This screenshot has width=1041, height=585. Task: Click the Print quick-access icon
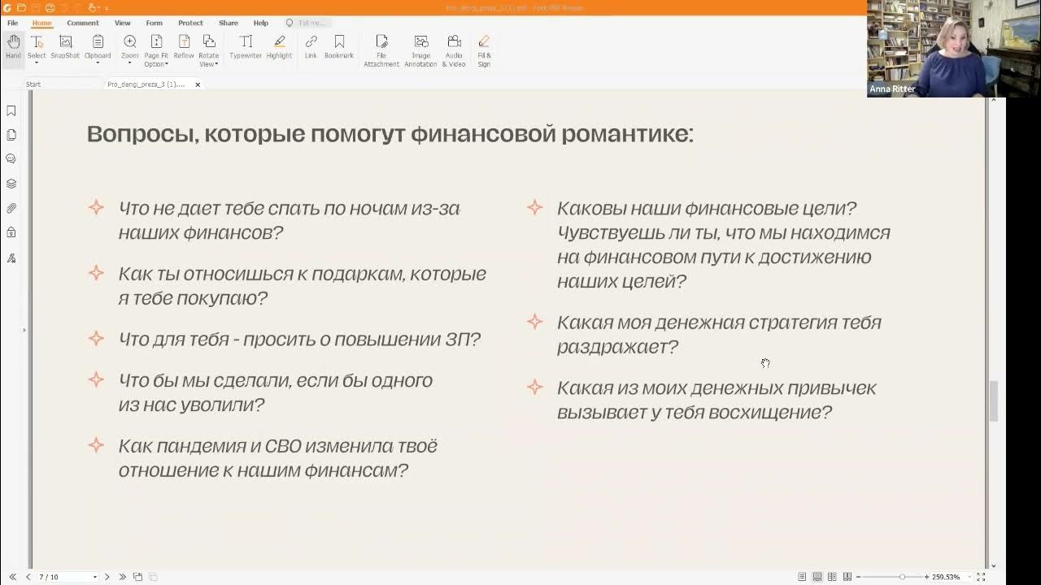tap(50, 7)
